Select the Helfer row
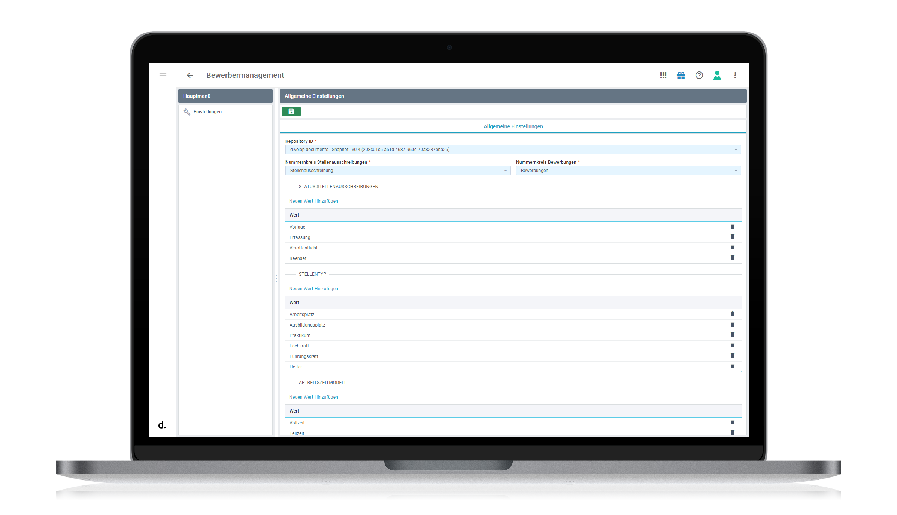This screenshot has width=897, height=515. coord(513,367)
